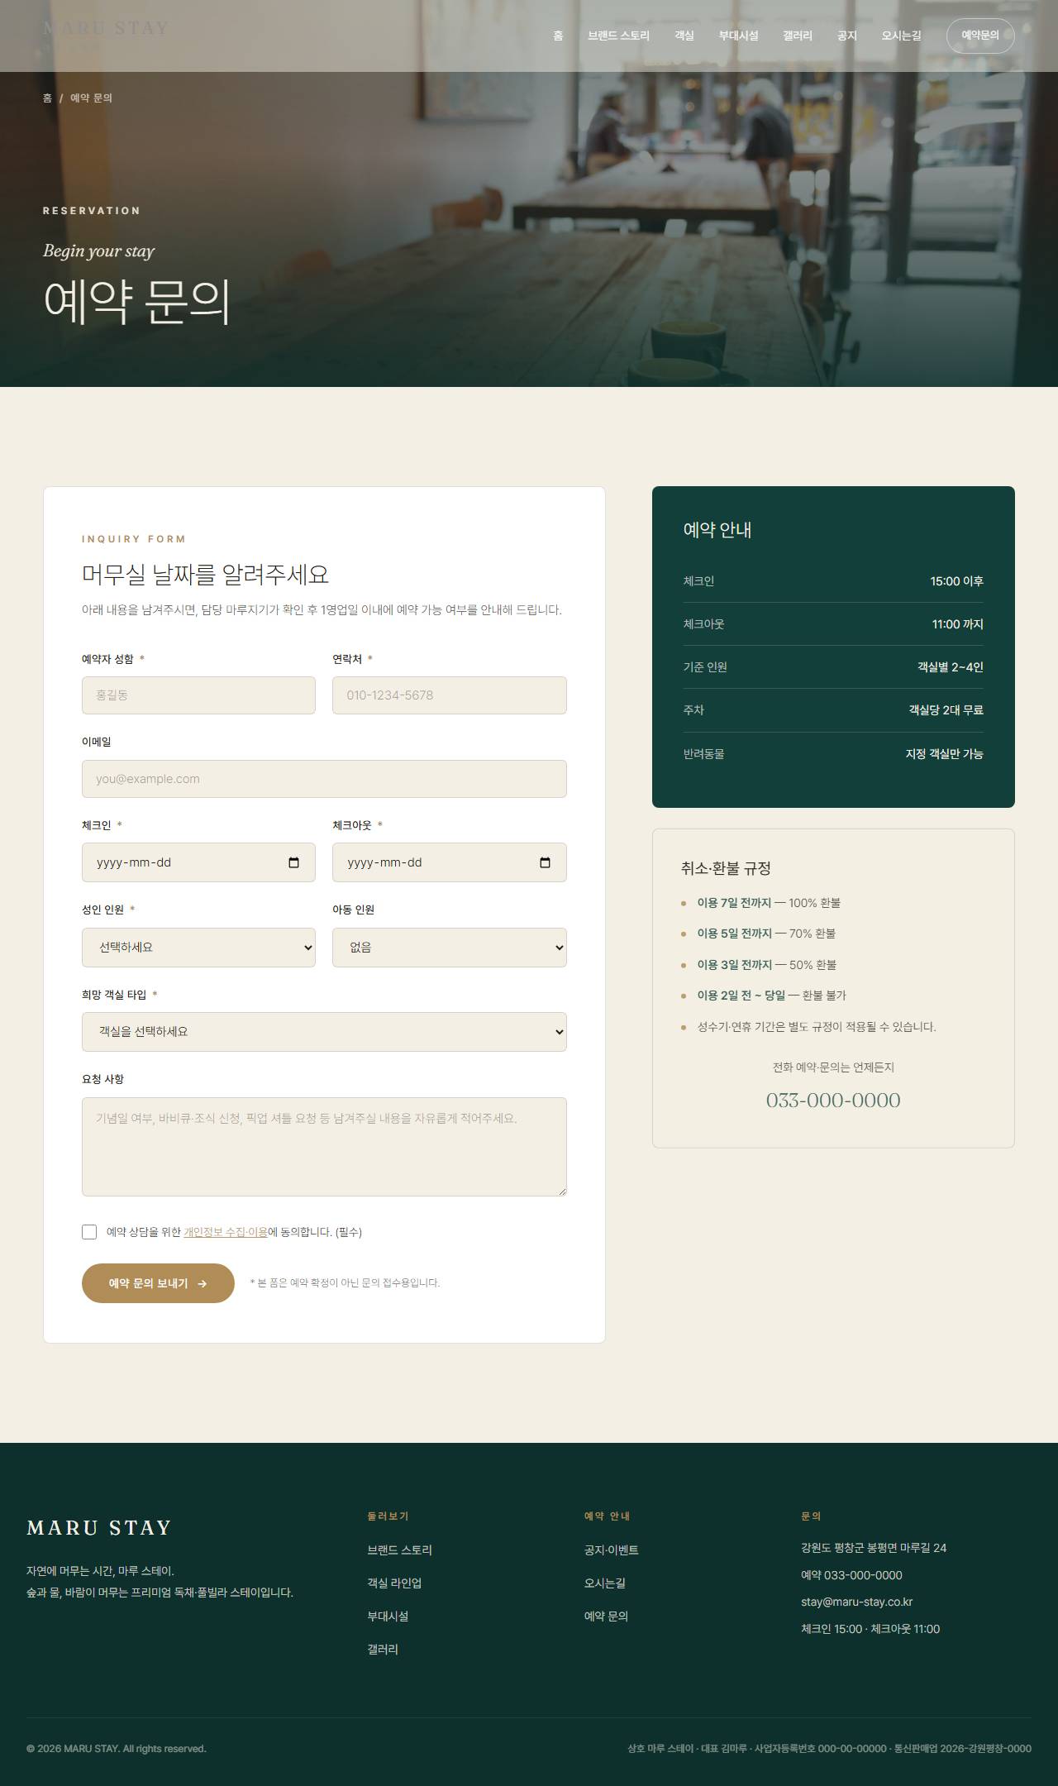Viewport: 1058px width, 1786px height.
Task: Select the 이용 2일 전 ~ 당일 환불 불가 line
Action: coord(771,996)
